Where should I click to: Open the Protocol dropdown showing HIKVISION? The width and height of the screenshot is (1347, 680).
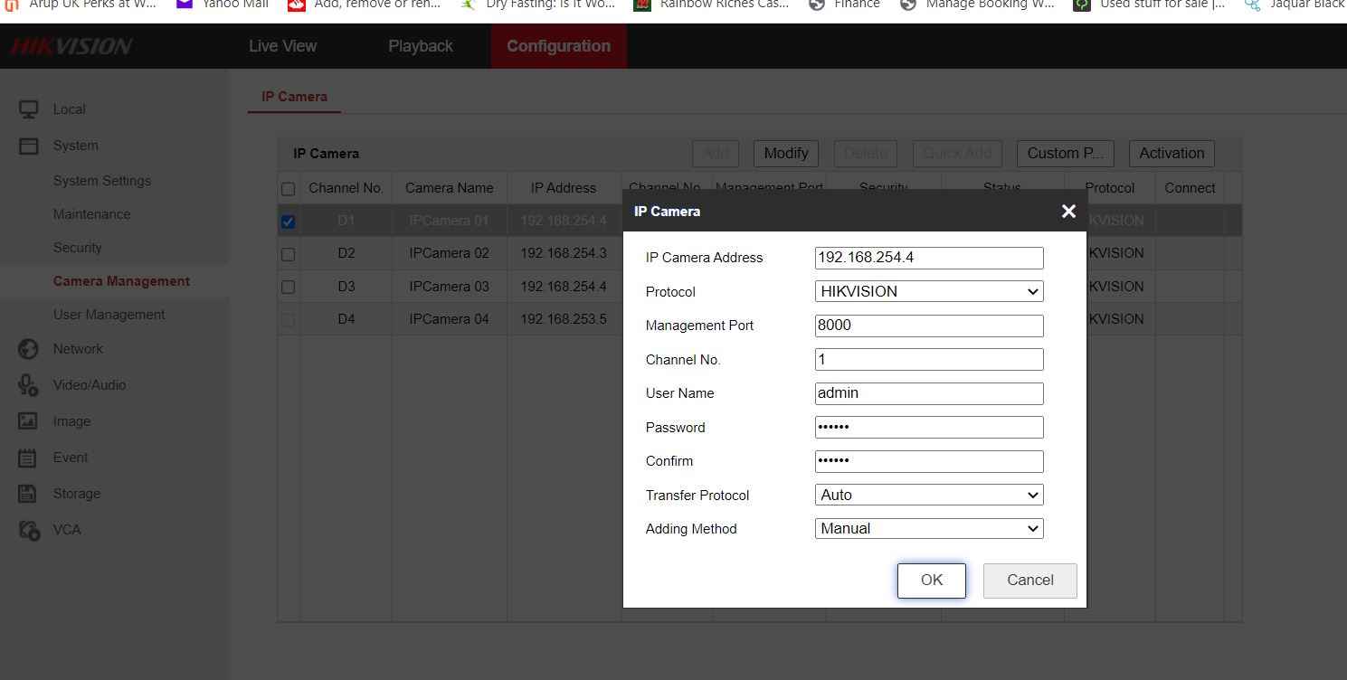pyautogui.click(x=928, y=292)
